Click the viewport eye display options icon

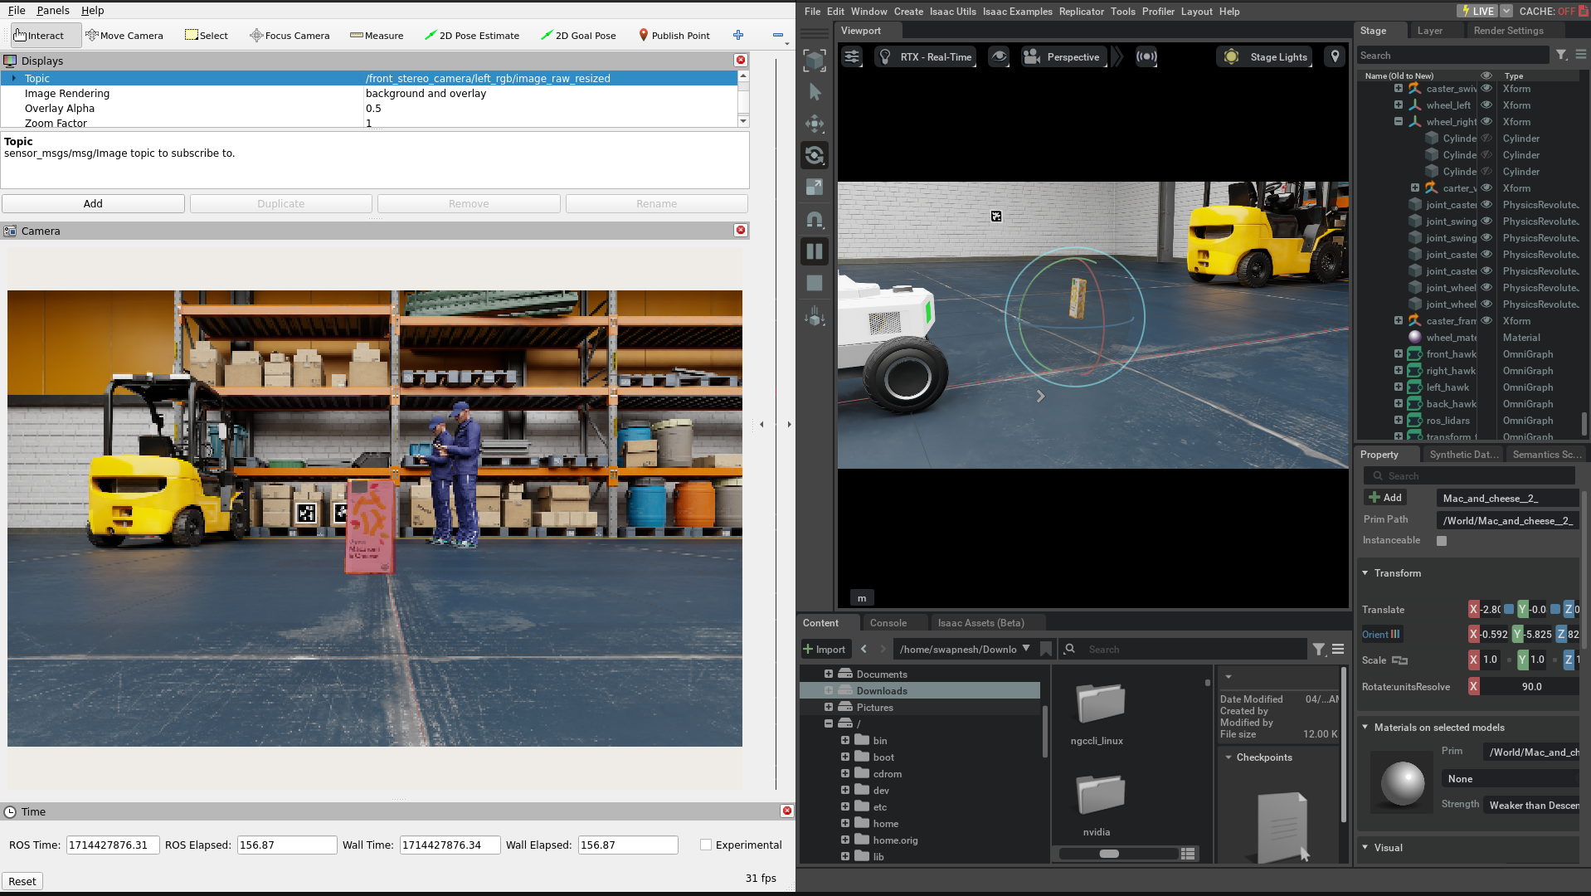pyautogui.click(x=999, y=56)
